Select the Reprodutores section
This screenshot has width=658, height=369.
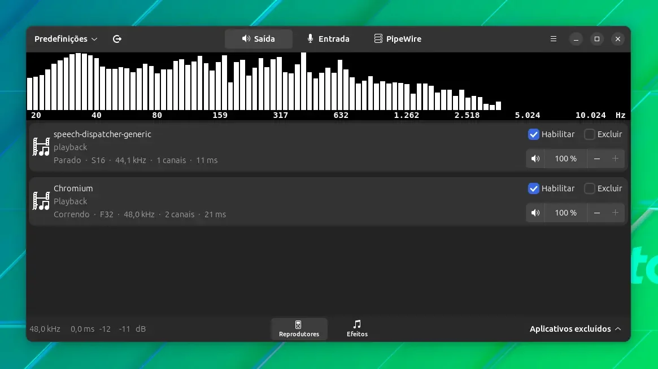pos(299,328)
